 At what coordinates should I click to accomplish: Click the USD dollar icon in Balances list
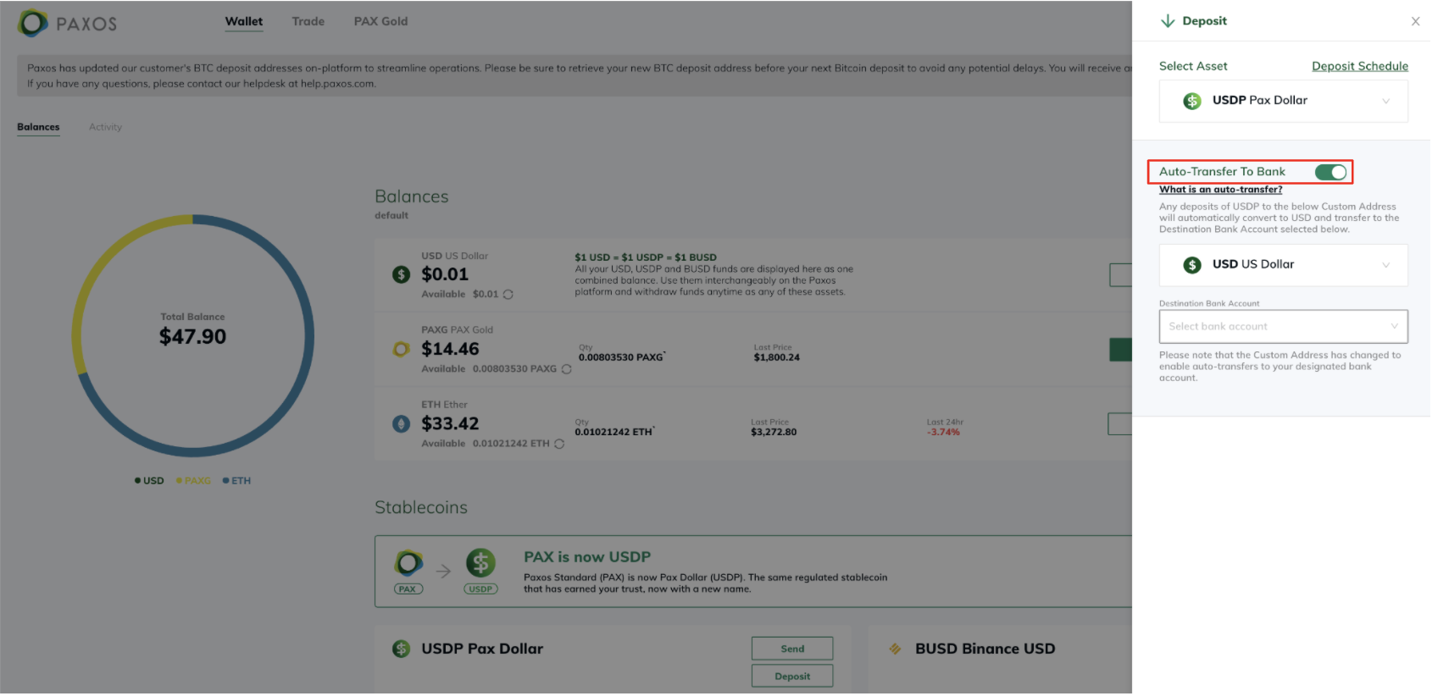click(402, 274)
